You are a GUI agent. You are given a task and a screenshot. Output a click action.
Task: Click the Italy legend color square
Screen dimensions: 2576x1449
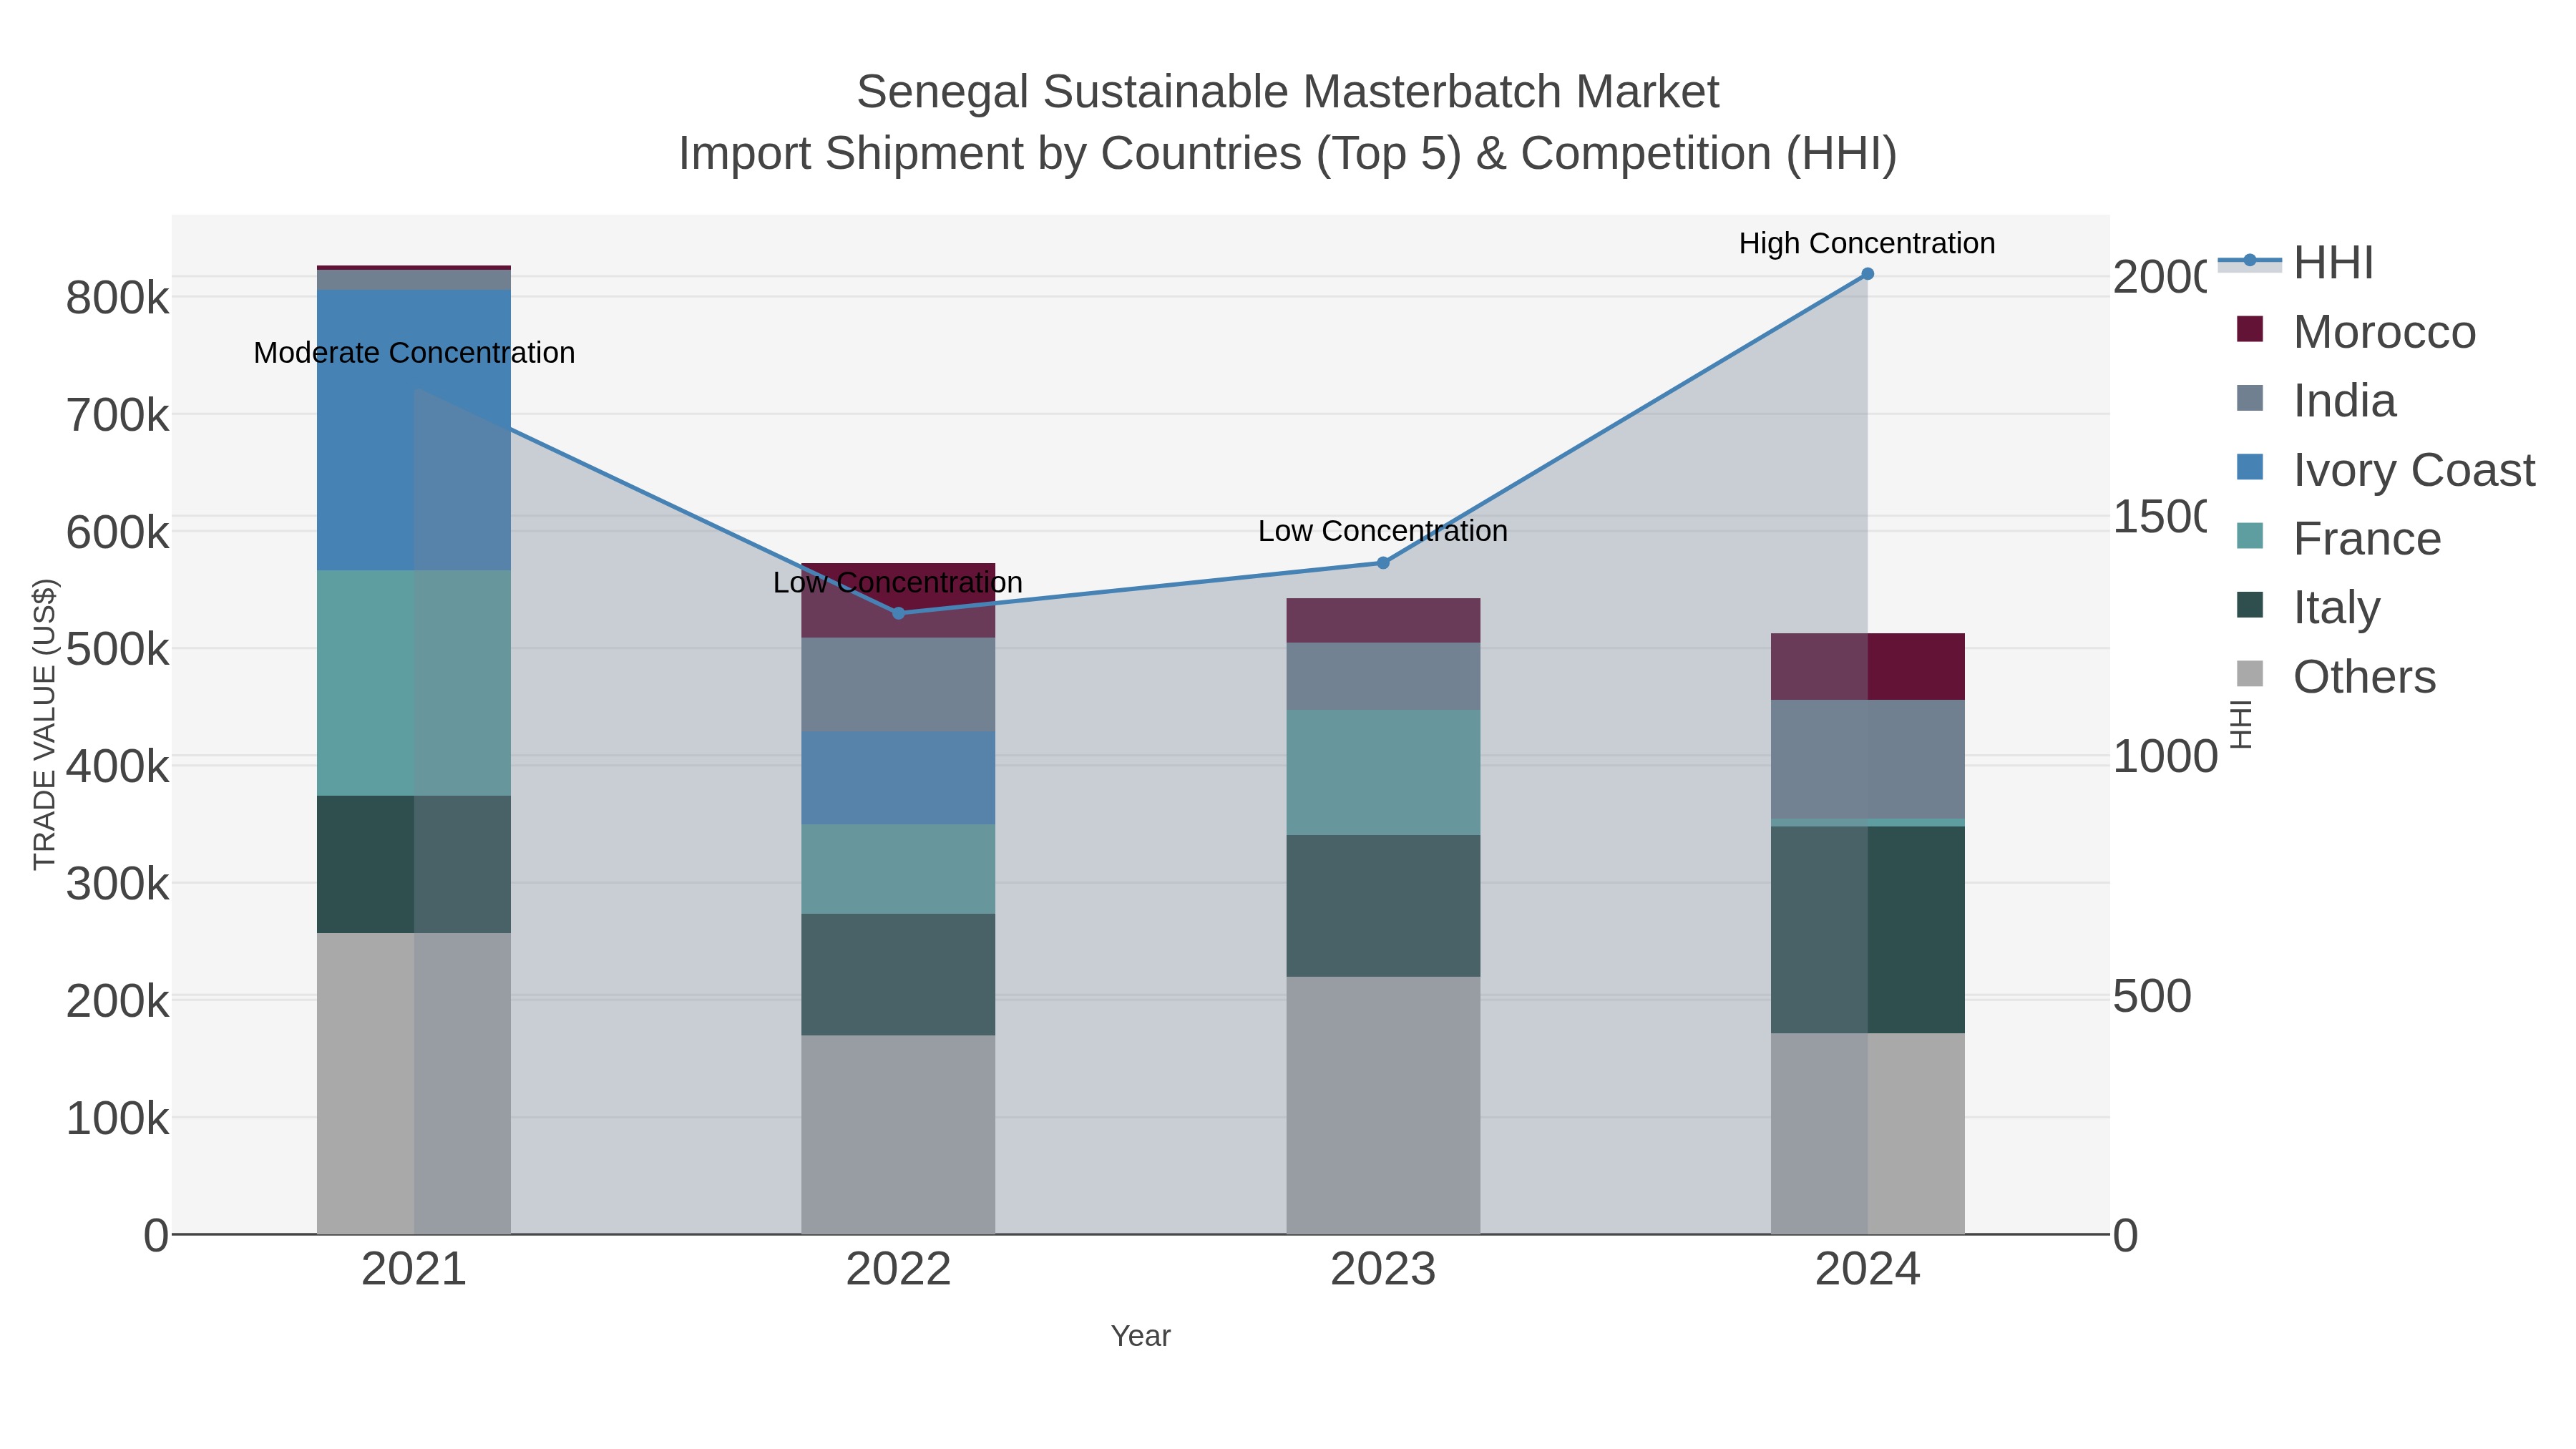(x=2250, y=605)
